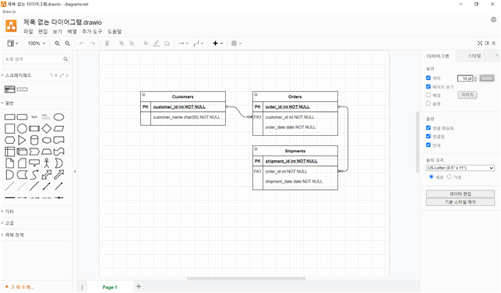
Task: Click the undo arrow icon
Action: point(82,44)
